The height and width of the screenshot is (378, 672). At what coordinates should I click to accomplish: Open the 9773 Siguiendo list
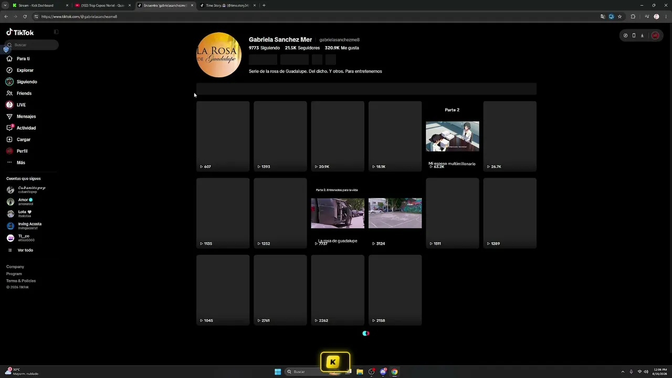pos(264,48)
